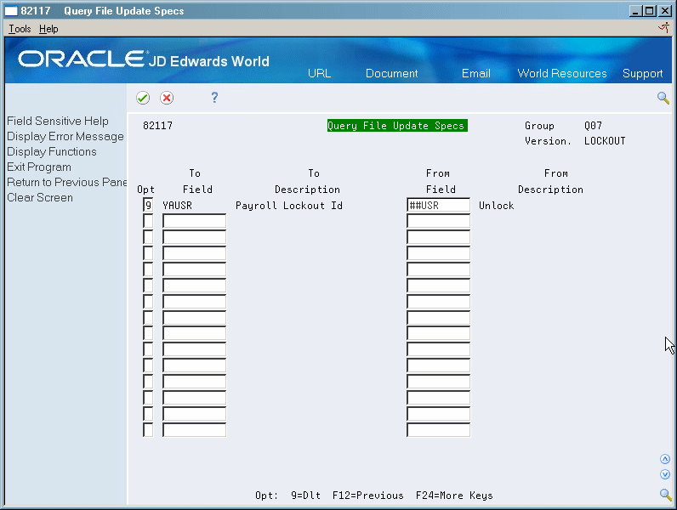Open the URL tab in the banner

320,73
